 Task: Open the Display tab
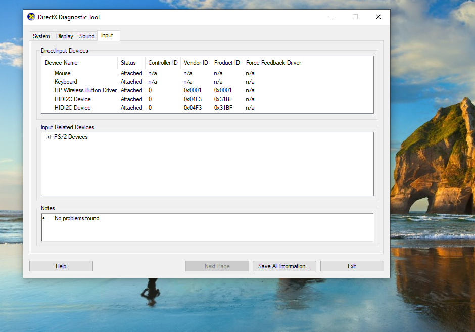point(65,36)
